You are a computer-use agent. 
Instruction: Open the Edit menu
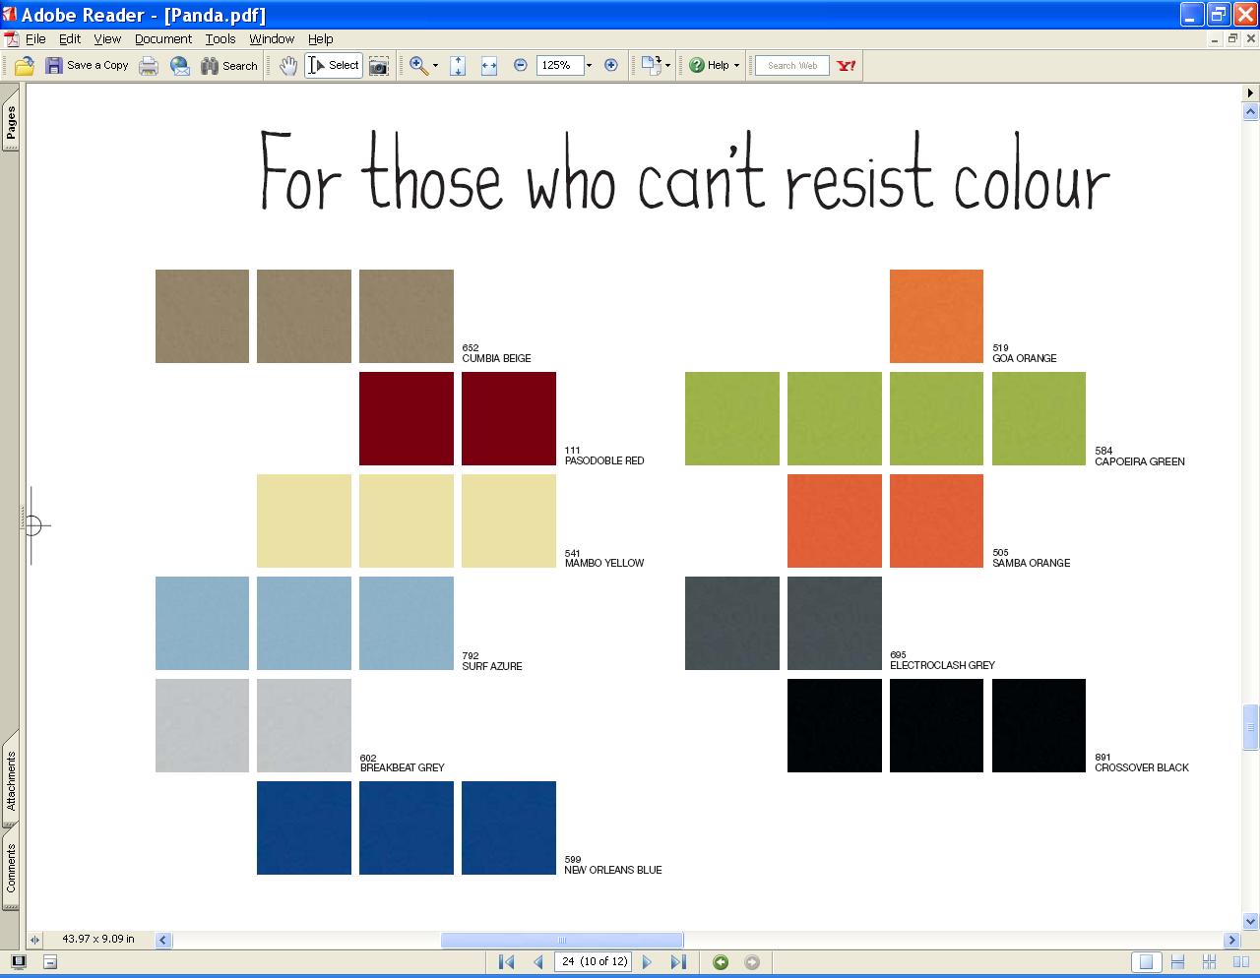70,39
